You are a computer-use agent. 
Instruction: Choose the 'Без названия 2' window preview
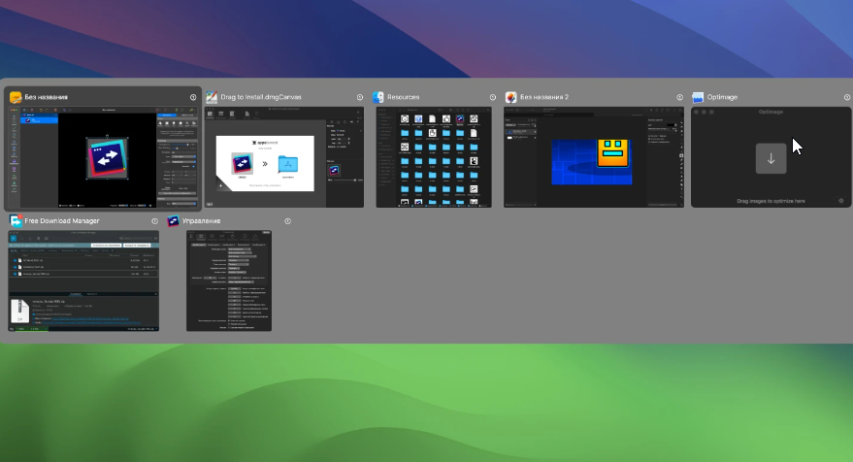pos(594,158)
